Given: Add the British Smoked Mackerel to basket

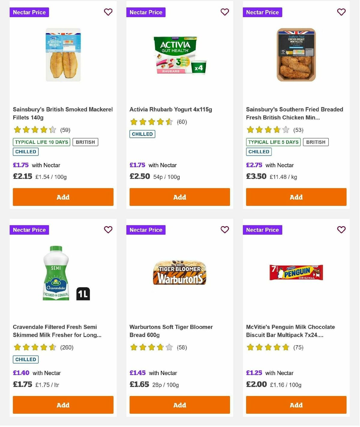Looking at the screenshot, I should point(63,197).
